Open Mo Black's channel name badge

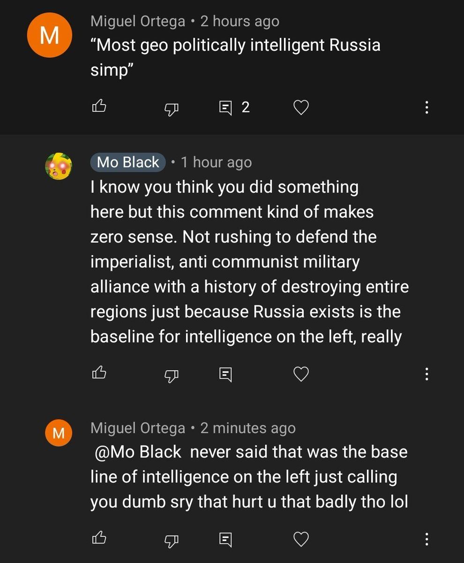(x=127, y=162)
